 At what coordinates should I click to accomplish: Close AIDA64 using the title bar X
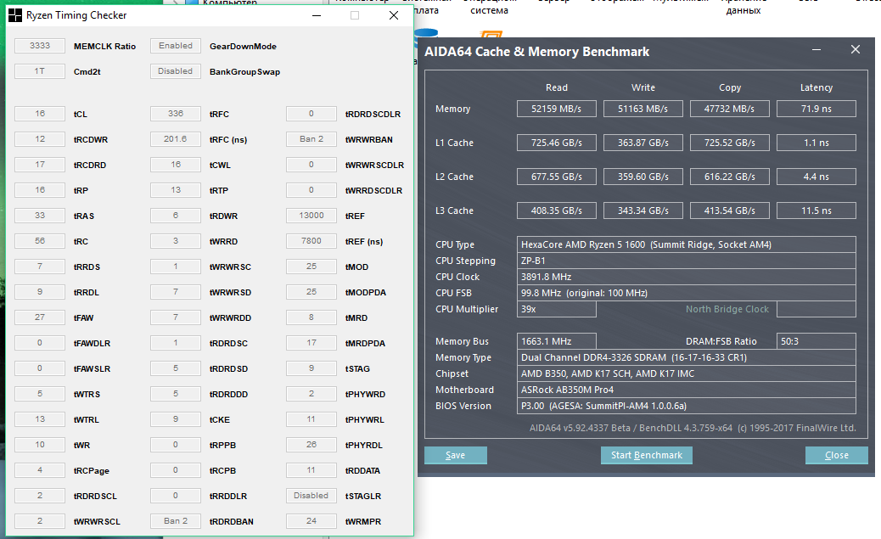tap(855, 50)
